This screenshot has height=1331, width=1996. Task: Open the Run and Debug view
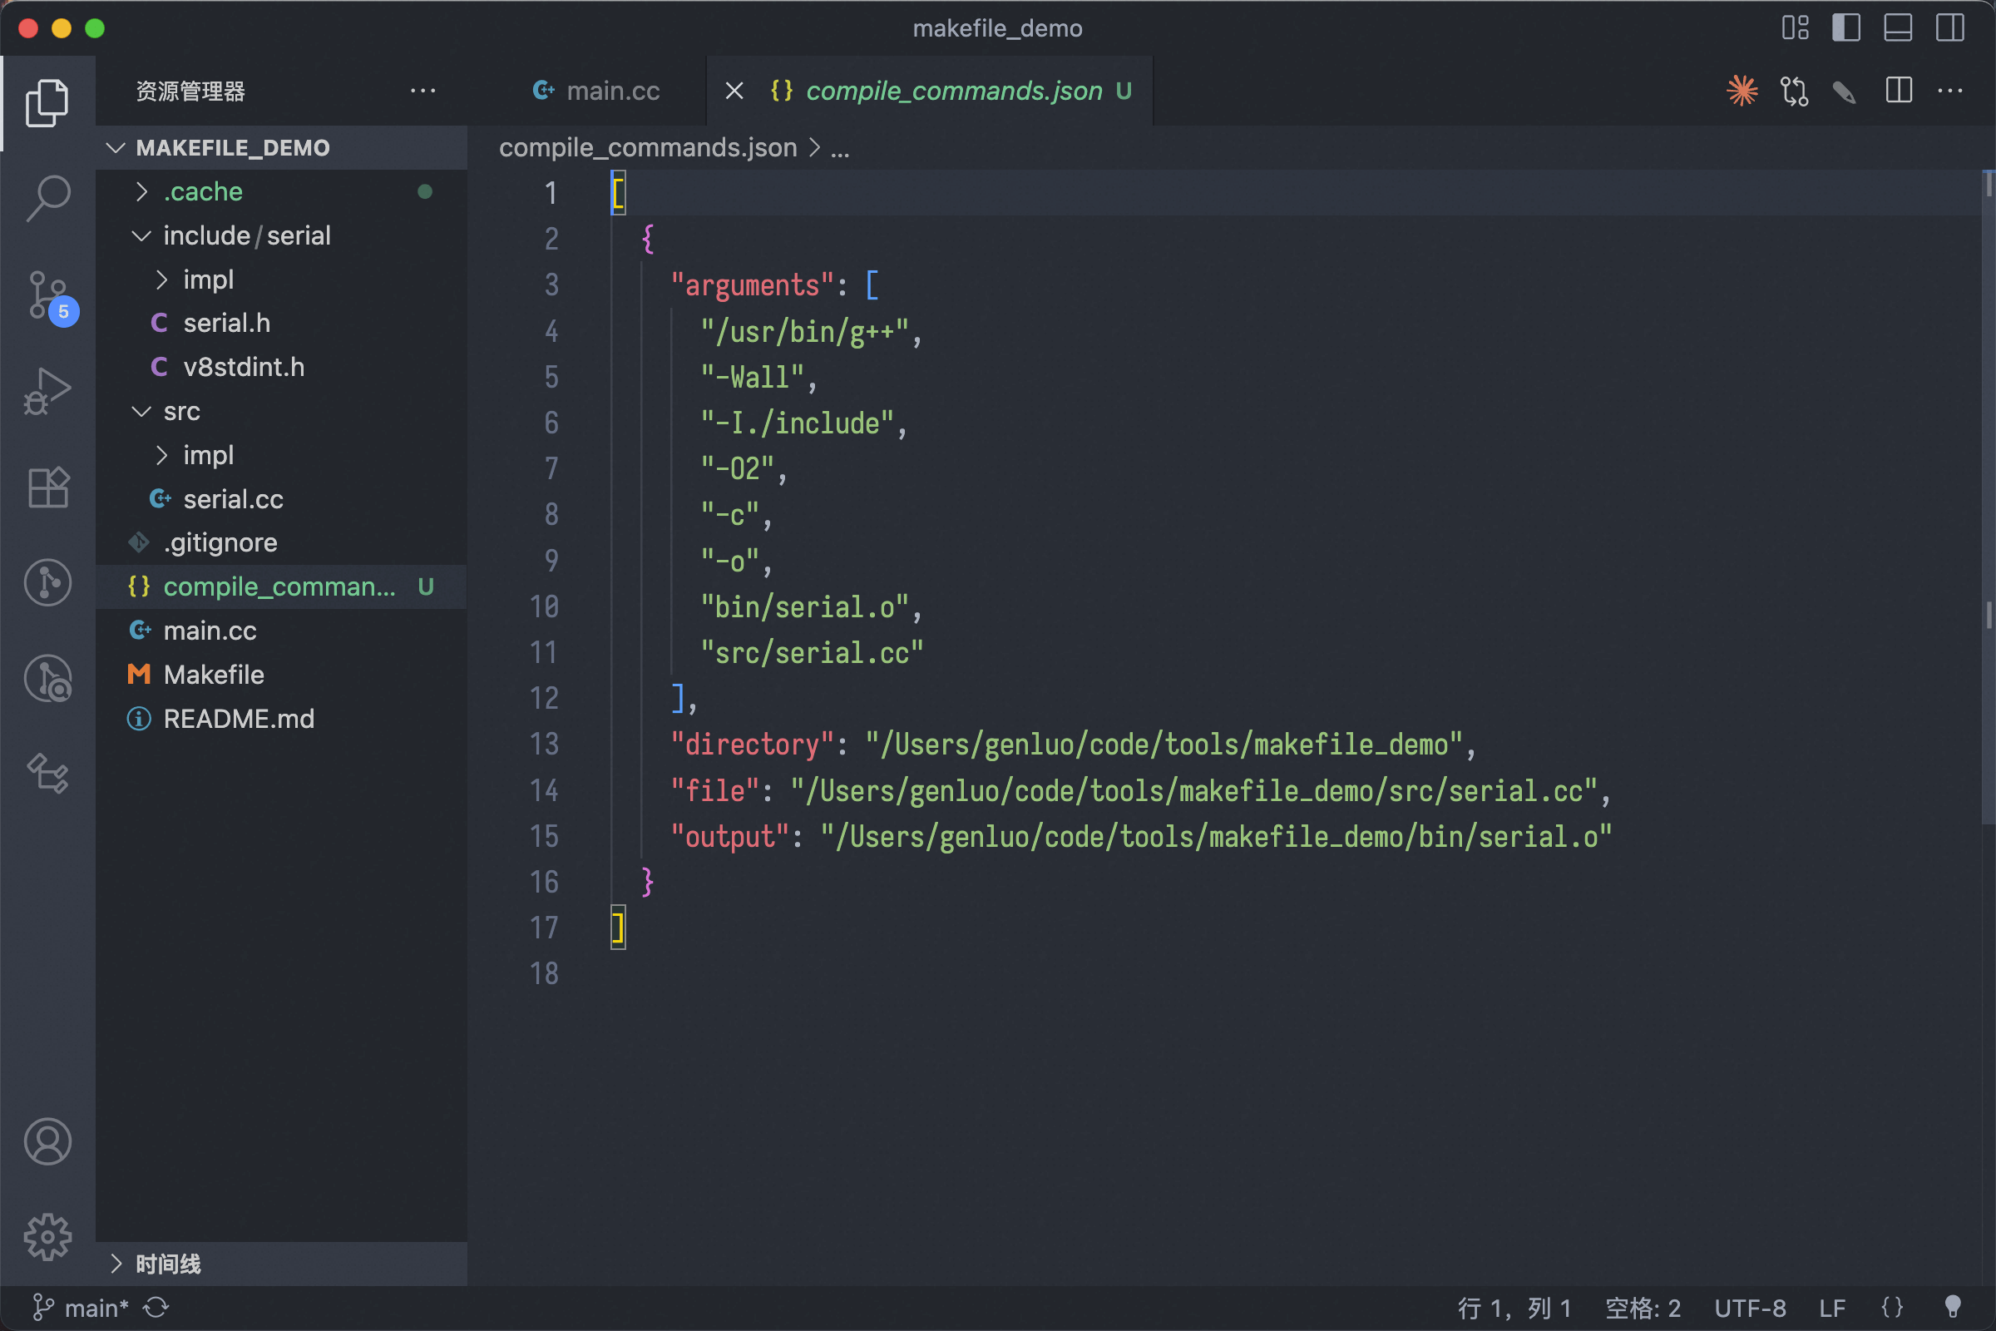click(x=47, y=390)
